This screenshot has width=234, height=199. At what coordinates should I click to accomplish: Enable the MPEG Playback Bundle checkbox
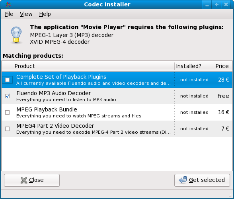(x=7, y=112)
